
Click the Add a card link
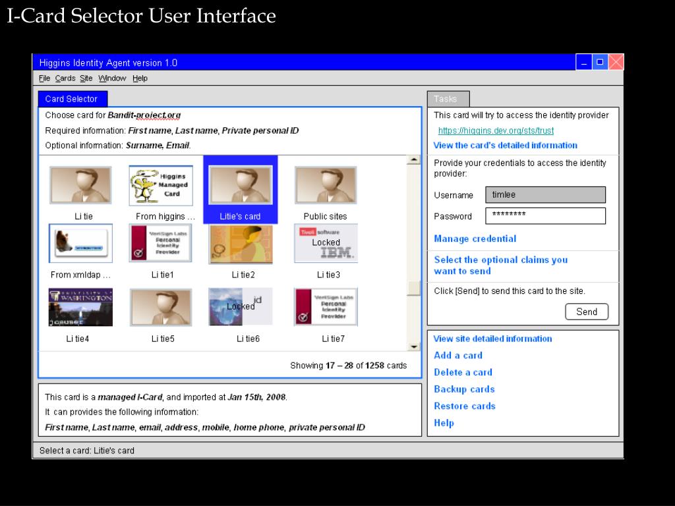coord(458,355)
